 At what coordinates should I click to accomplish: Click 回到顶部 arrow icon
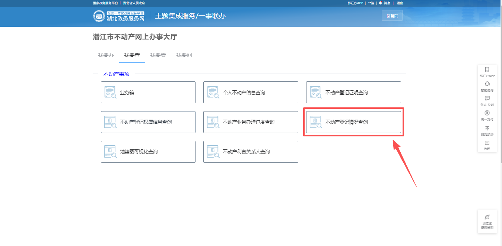[x=487, y=128]
